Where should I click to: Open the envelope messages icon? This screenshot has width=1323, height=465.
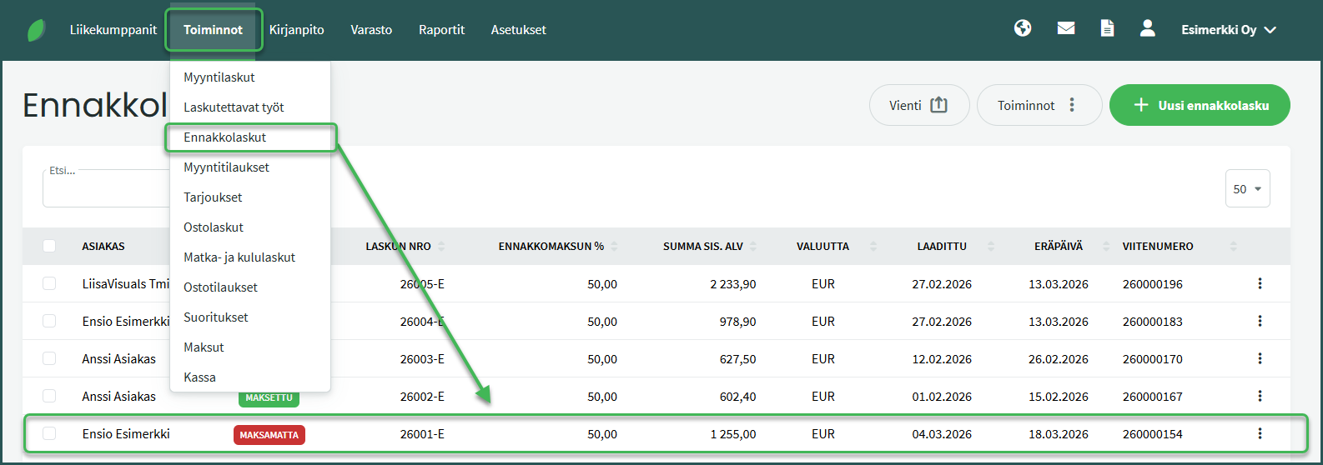[1066, 28]
